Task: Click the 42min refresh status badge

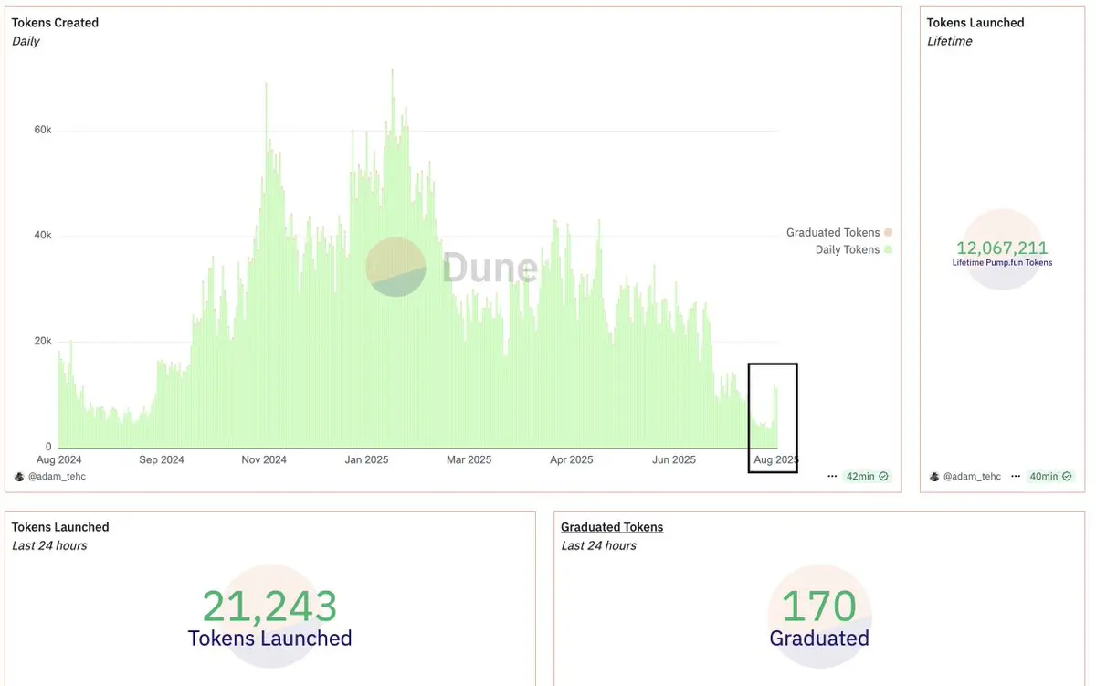Action: [867, 477]
